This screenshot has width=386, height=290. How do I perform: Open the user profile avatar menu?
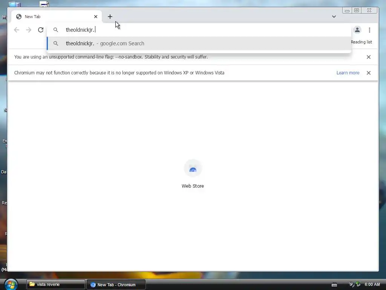(x=357, y=30)
